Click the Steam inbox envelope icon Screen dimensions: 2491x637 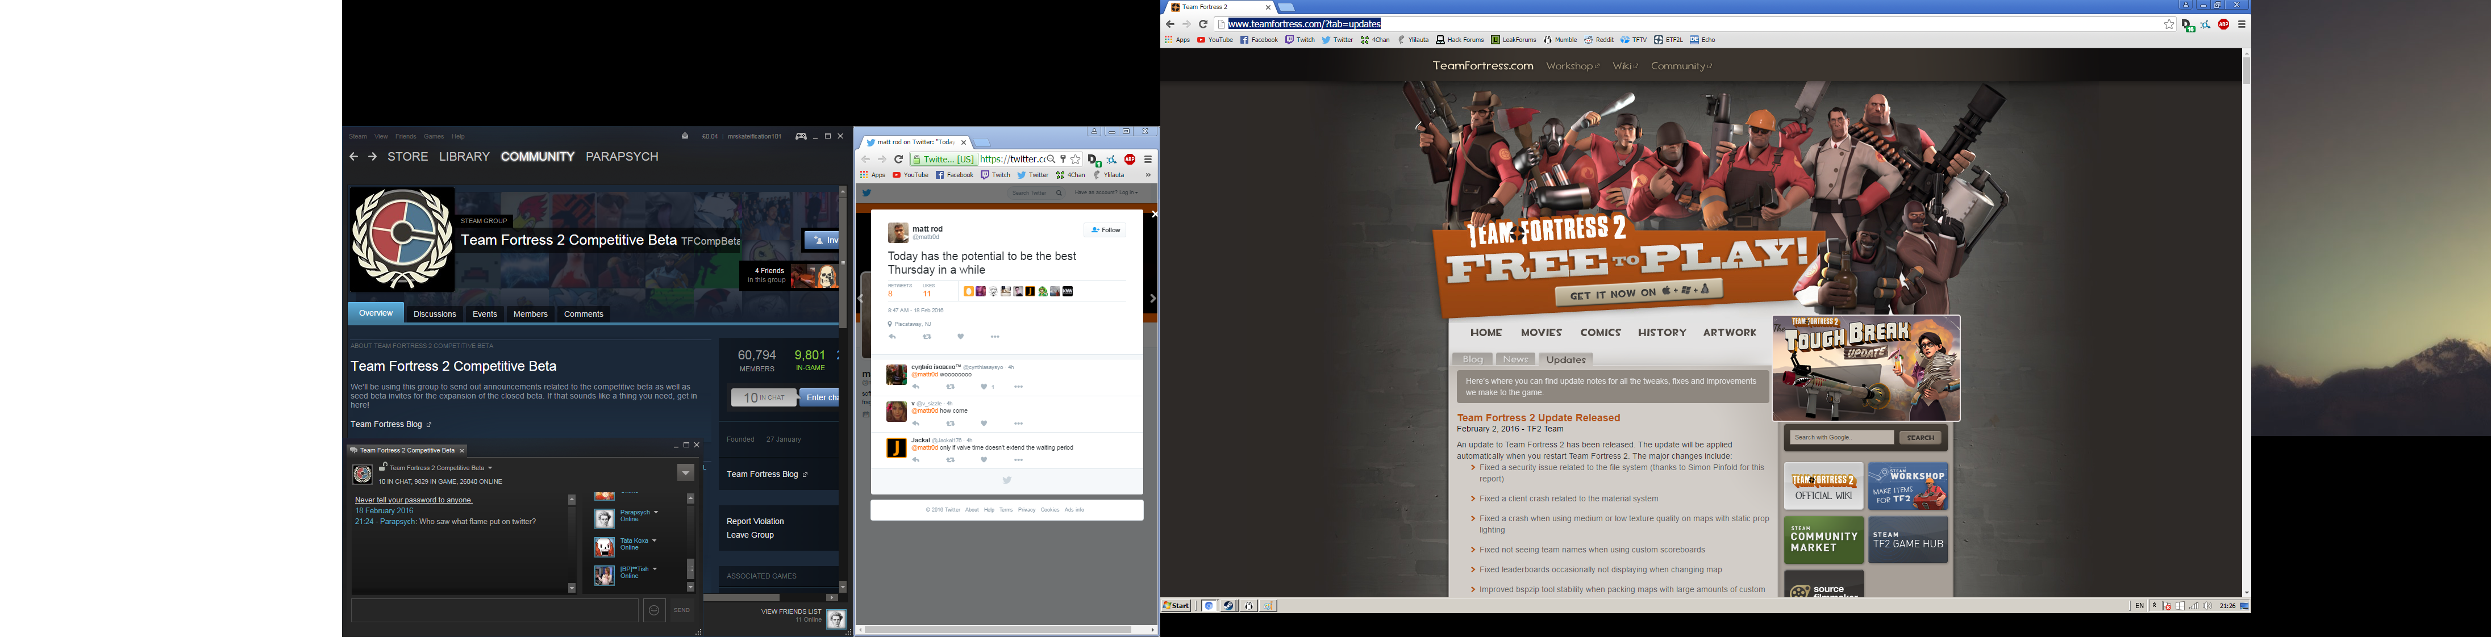point(685,136)
